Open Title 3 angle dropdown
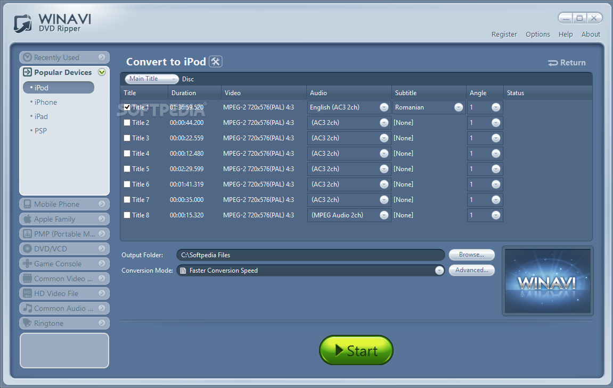This screenshot has width=613, height=388. (496, 138)
